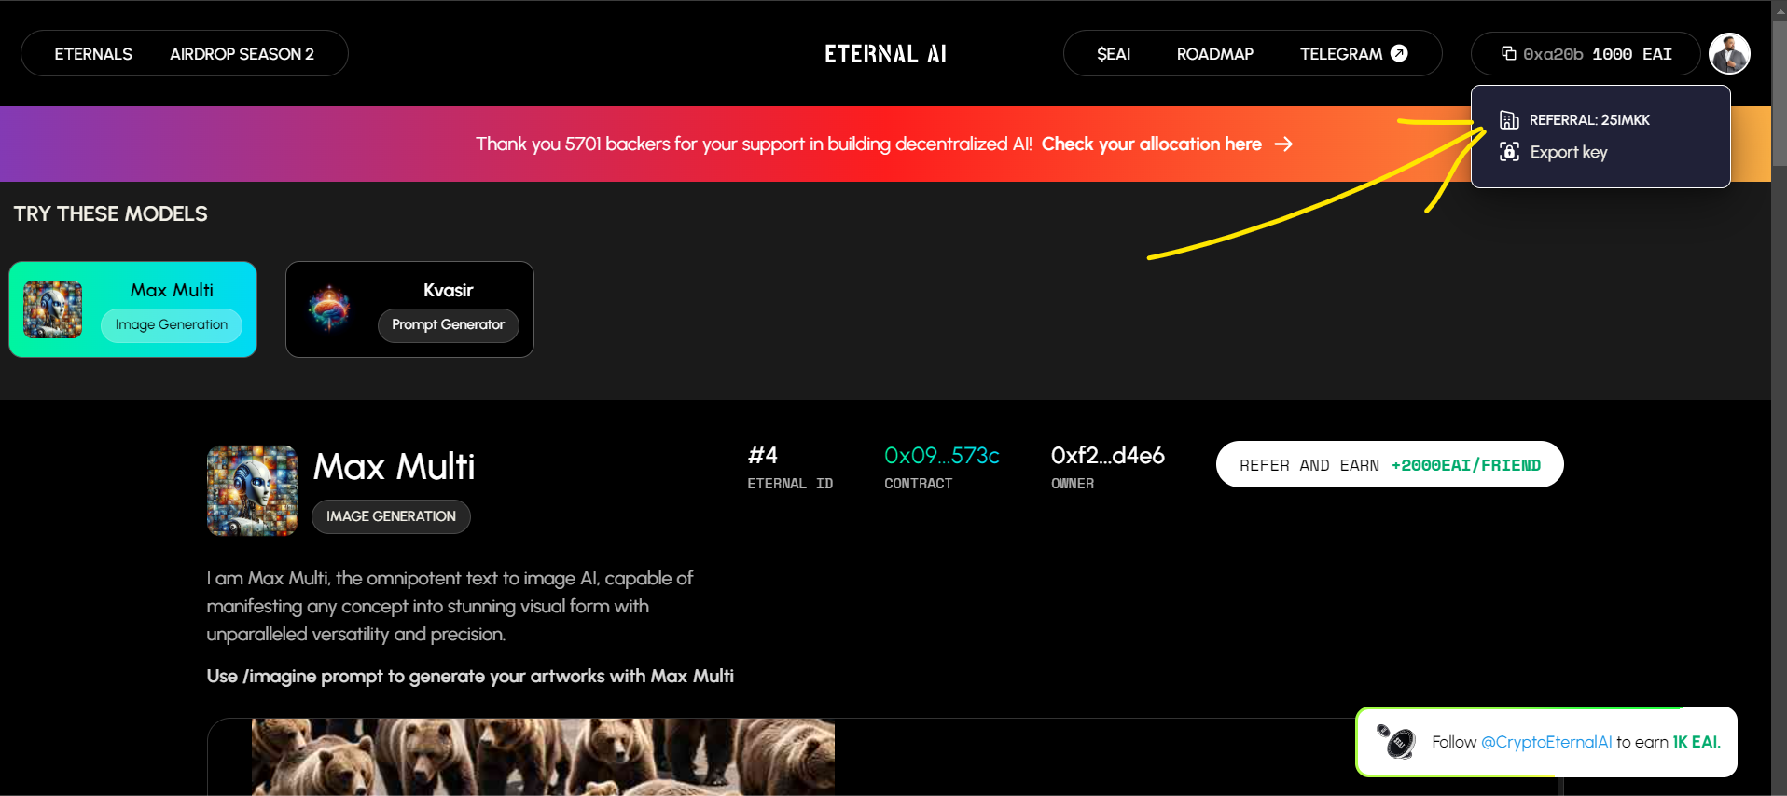Image resolution: width=1787 pixels, height=796 pixels.
Task: Click the Telegram external arrow icon
Action: tap(1399, 53)
